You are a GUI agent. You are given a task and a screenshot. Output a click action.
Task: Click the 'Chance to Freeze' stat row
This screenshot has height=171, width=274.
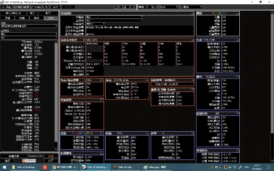(x=82, y=110)
